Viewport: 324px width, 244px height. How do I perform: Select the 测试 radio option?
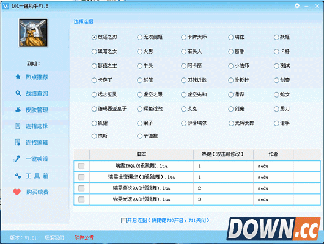point(276,66)
